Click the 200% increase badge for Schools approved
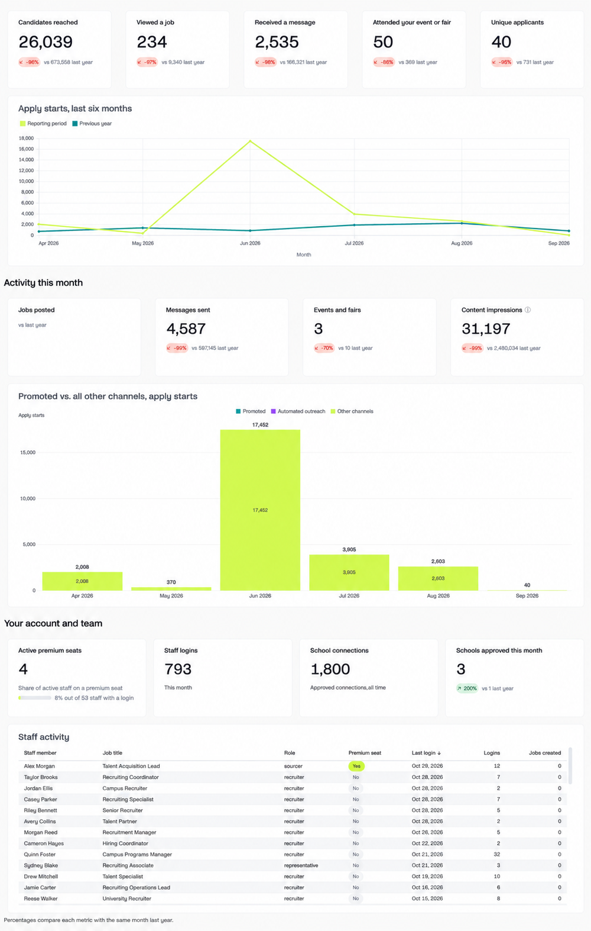The image size is (591, 931). click(x=467, y=688)
